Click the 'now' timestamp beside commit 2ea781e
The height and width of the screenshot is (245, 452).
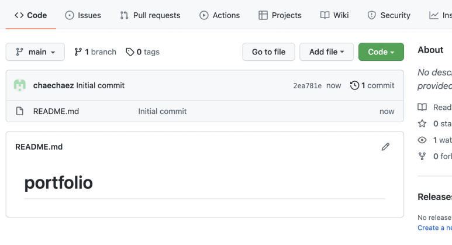pos(333,85)
